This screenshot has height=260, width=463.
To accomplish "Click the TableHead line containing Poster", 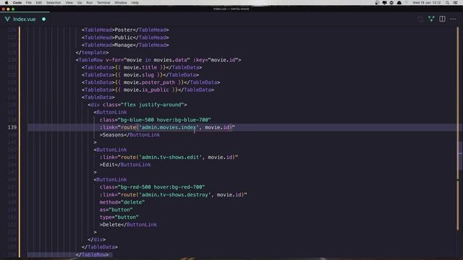I will coord(125,30).
